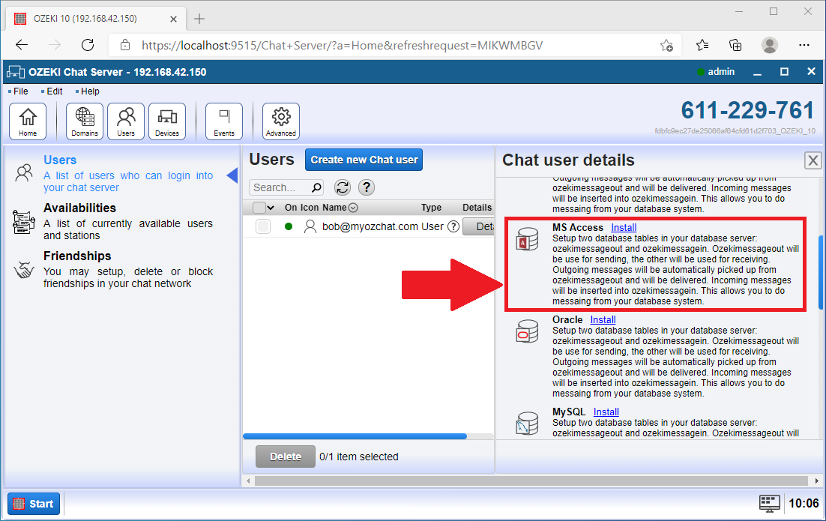826x521 pixels.
Task: Check the select-all checkbox above the user list
Action: [x=260, y=207]
